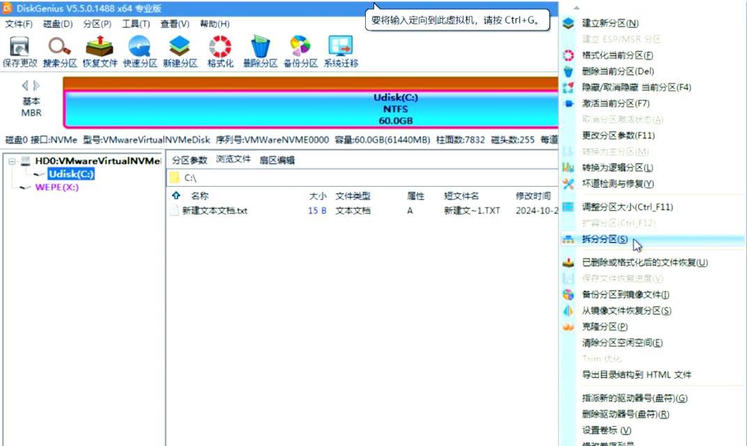747x446 pixels.
Task: Sort by 修改时间 column header
Action: tap(533, 196)
